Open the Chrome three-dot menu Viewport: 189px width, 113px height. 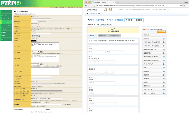pos(187,6)
